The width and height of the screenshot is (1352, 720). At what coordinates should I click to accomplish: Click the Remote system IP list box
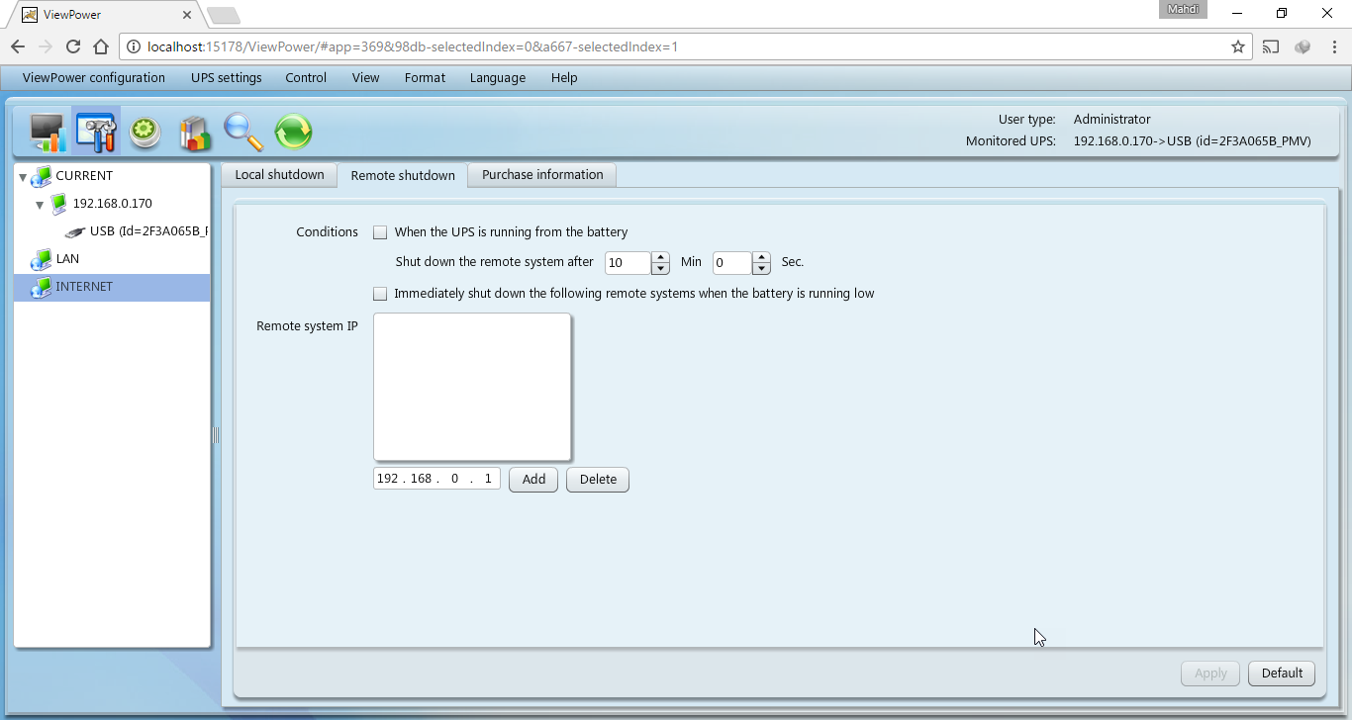[472, 387]
